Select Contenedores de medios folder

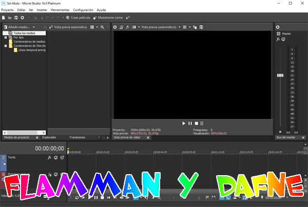(29, 42)
